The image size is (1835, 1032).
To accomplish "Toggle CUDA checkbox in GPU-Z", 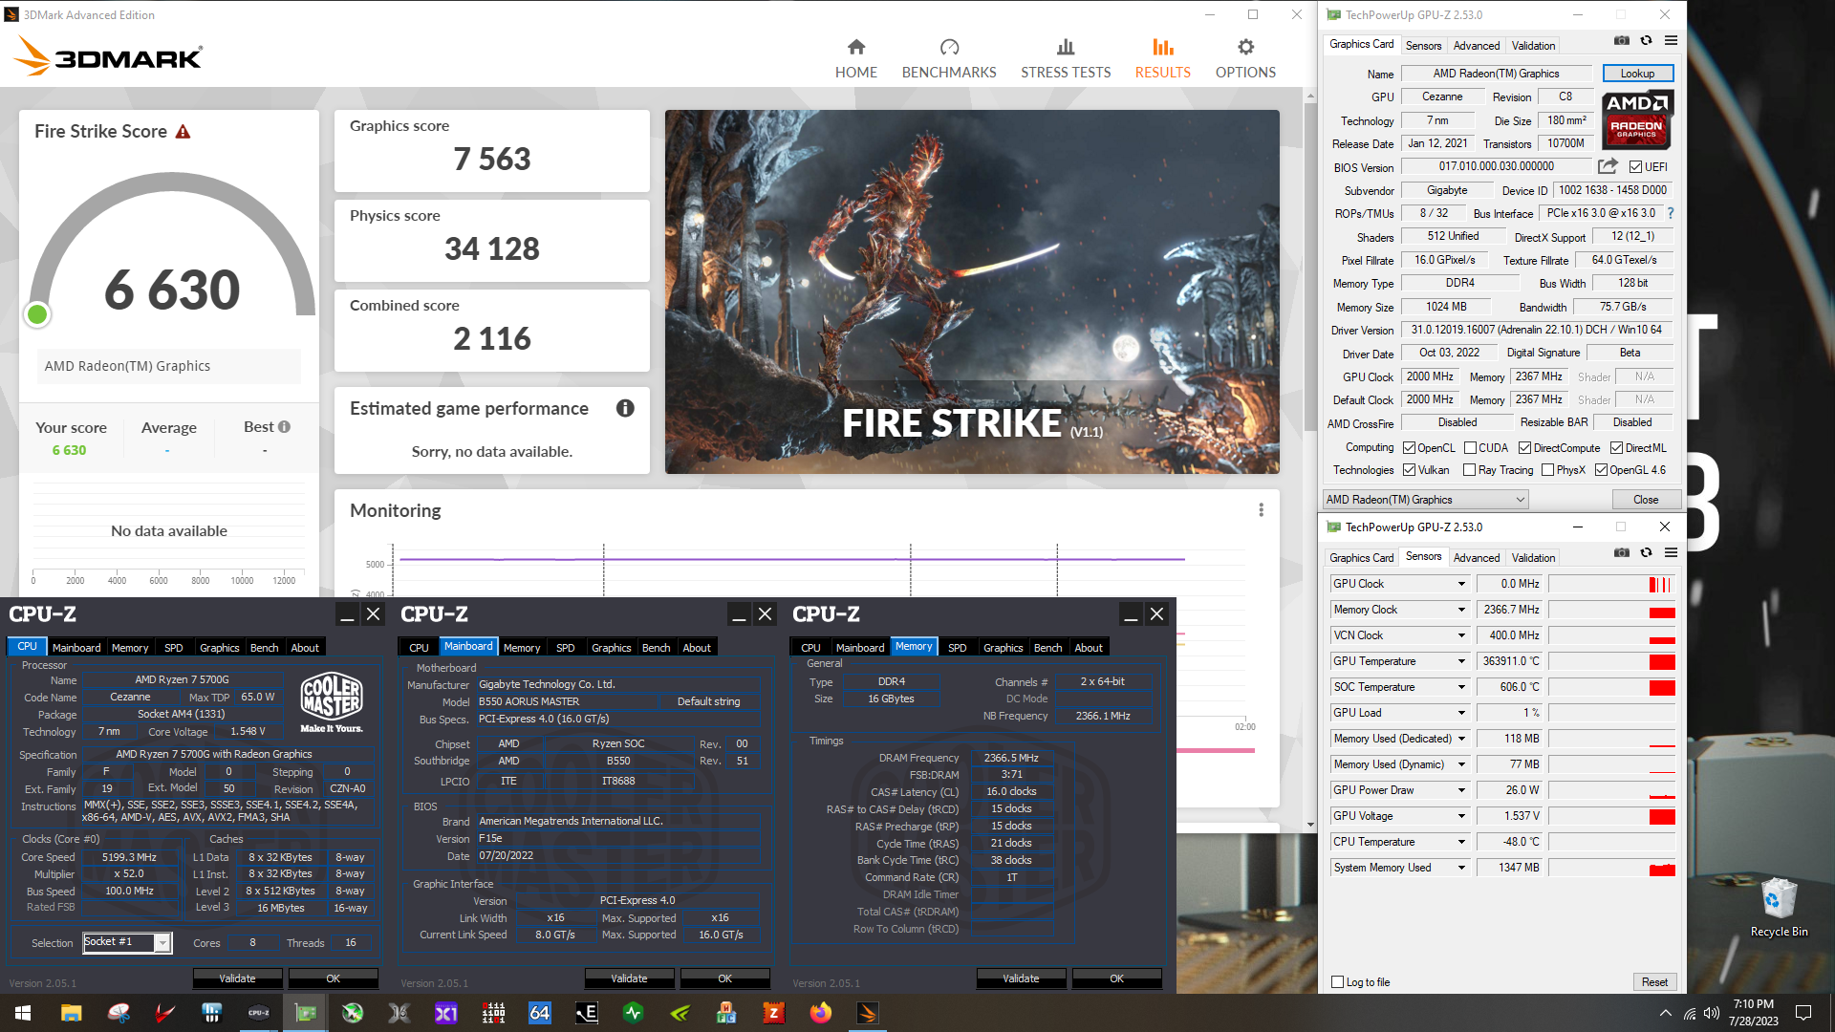I will (1470, 448).
